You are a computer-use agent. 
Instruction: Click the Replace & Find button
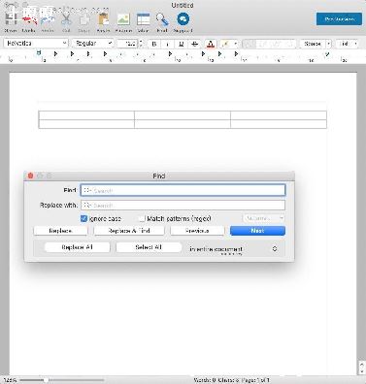tap(129, 231)
